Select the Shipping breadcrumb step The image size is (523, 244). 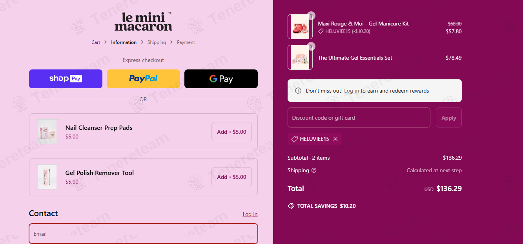(x=157, y=42)
